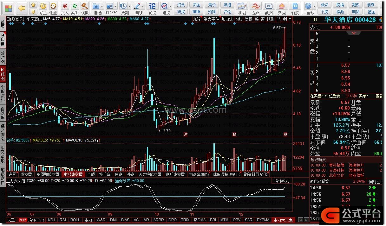The height and width of the screenshot is (226, 386).
Task: Click the up arrow page icon
Action: [x=33, y=5]
